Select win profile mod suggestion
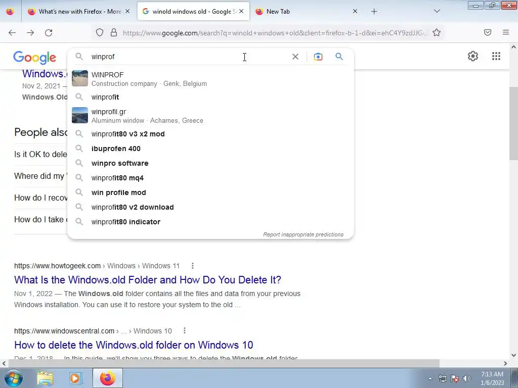The image size is (518, 388). 210,192
